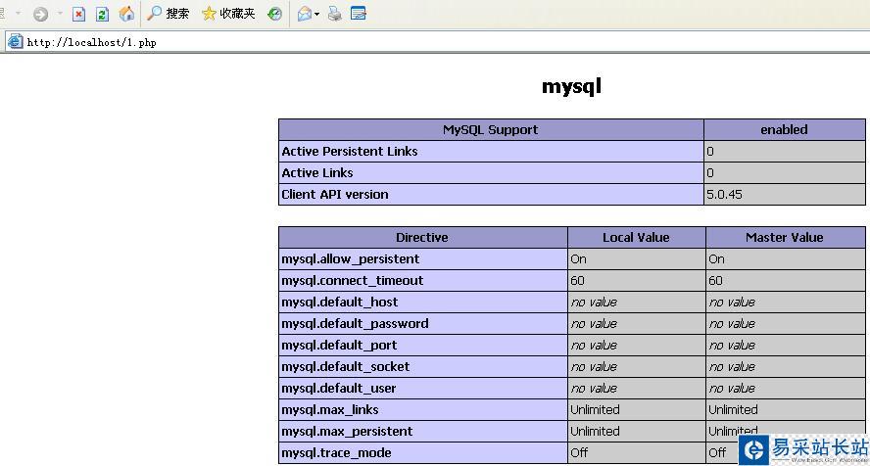This screenshot has height=466, width=870.
Task: Select mysql.default_port directive
Action: [339, 346]
